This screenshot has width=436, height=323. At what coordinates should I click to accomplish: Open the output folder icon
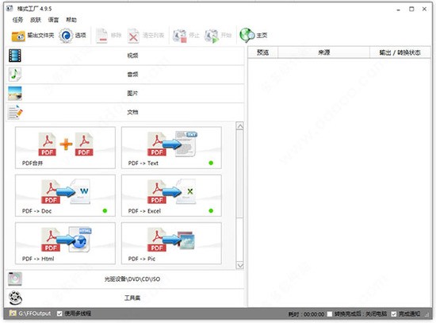(x=18, y=36)
